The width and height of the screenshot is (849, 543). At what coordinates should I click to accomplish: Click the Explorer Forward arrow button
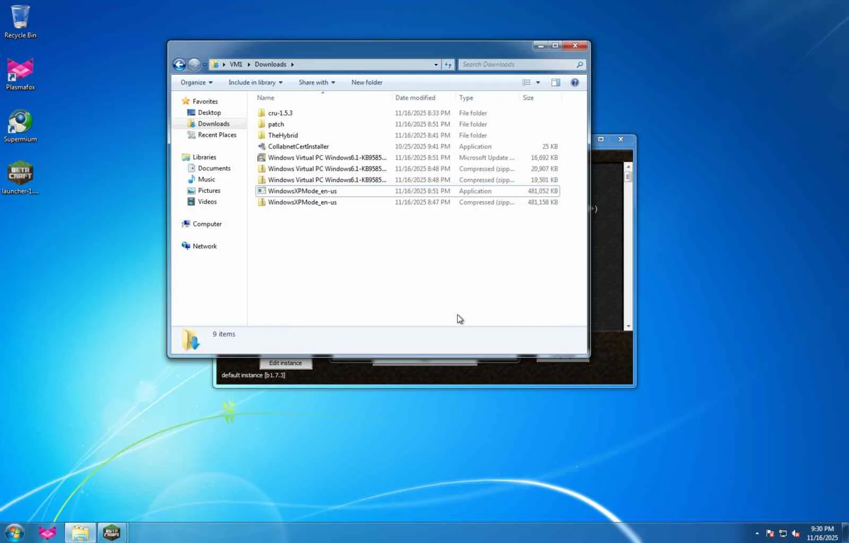[194, 65]
